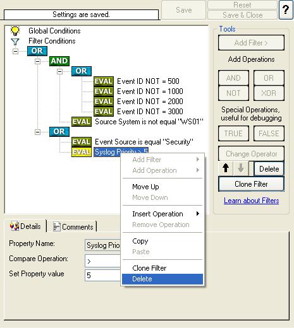The height and width of the screenshot is (328, 294).
Task: Open the Details tab
Action: coord(25,226)
